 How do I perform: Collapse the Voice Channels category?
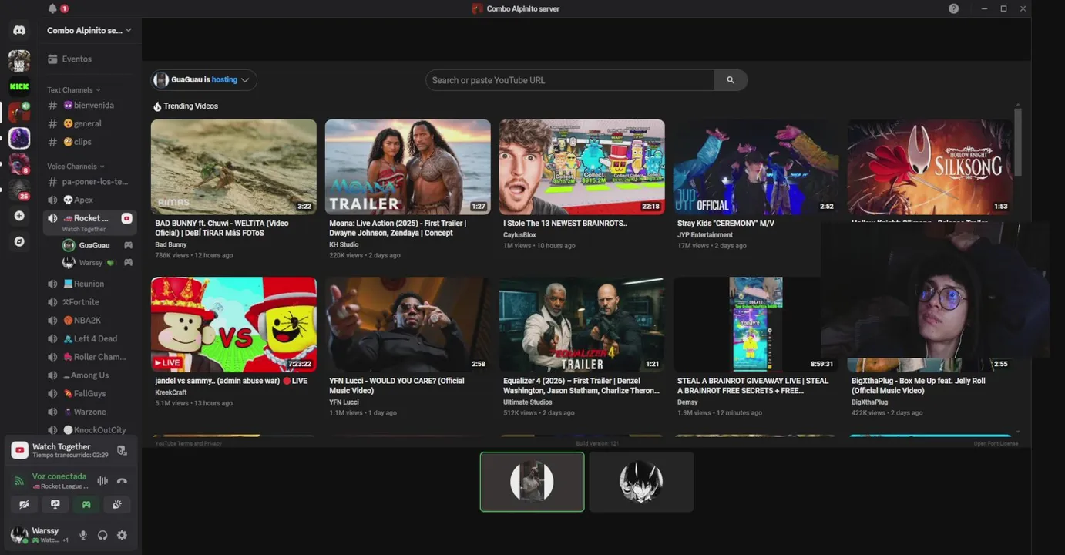[x=76, y=166]
